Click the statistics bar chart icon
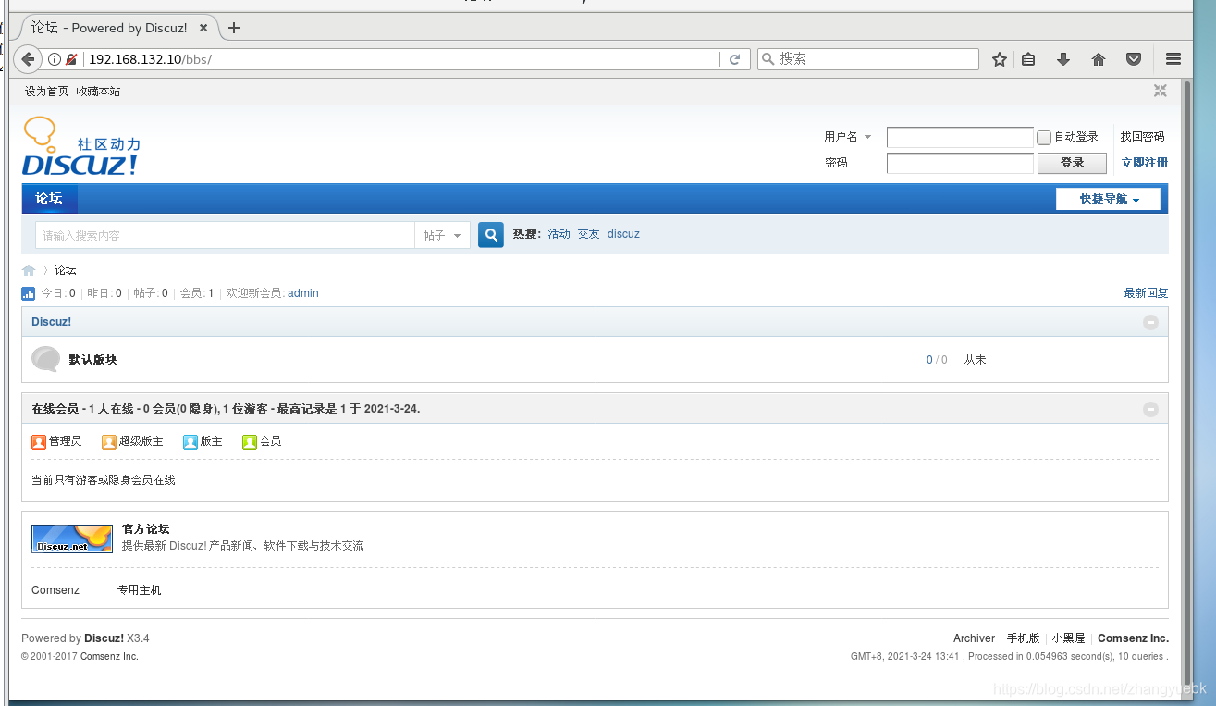Screen dimensions: 1216x706 click(x=29, y=293)
